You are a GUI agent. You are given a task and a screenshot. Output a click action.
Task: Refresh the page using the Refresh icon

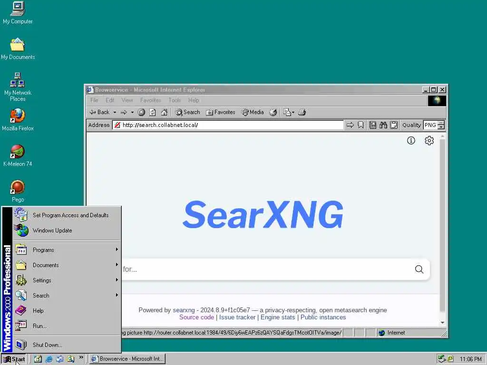[x=153, y=112]
